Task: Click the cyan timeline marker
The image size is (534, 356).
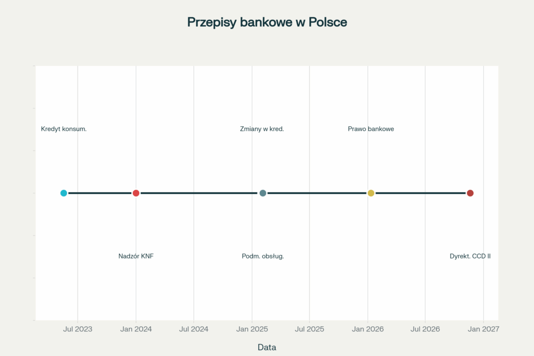Action: click(64, 193)
